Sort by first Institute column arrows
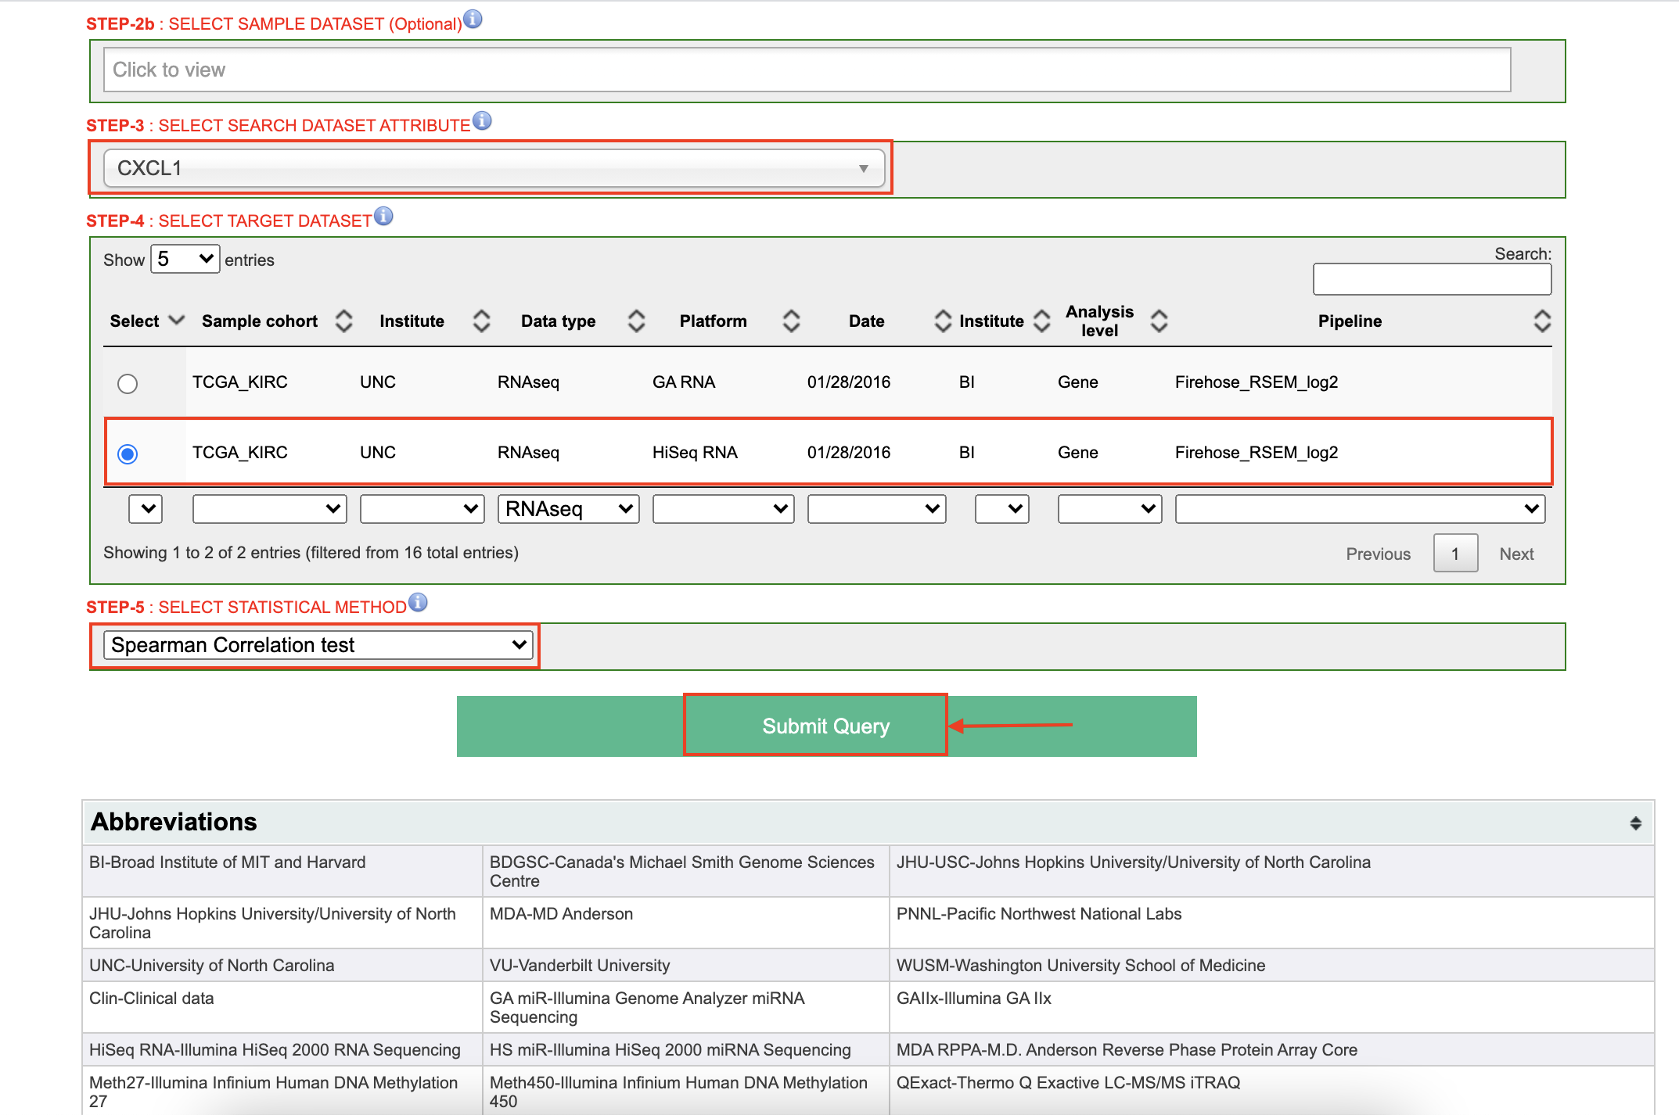Viewport: 1679px width, 1115px height. pos(481,321)
